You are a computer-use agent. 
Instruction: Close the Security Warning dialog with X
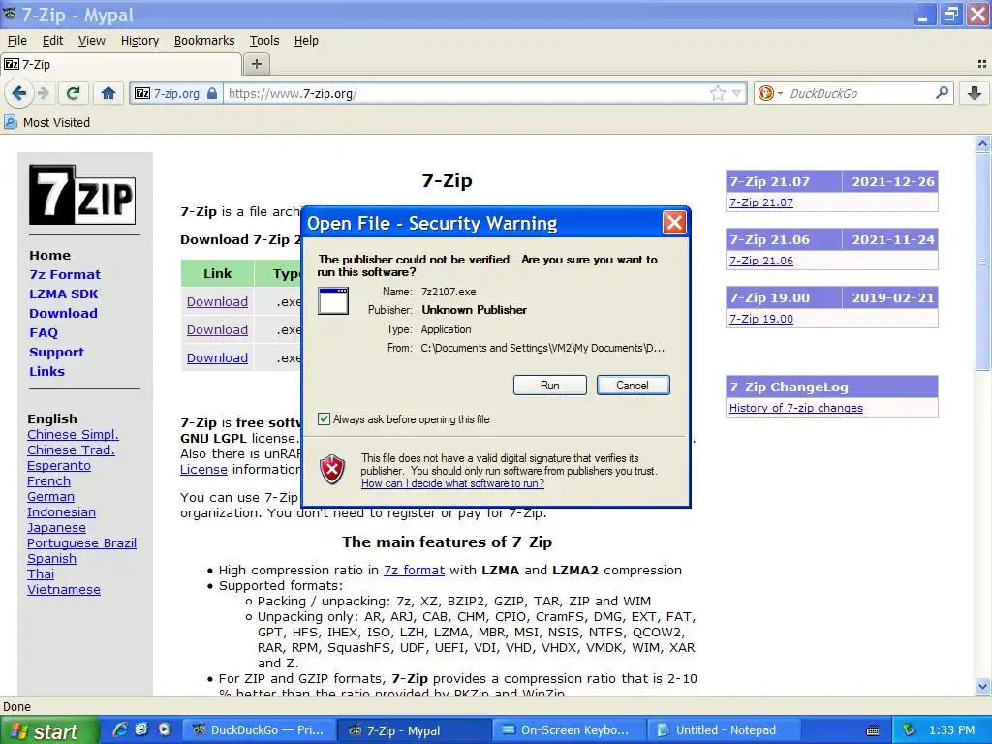[x=674, y=223]
